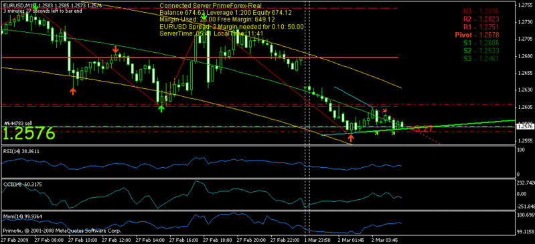This screenshot has height=244, width=535.
Task: Click the small red down arrow near 2 Mar 03:45
Action: click(x=385, y=110)
